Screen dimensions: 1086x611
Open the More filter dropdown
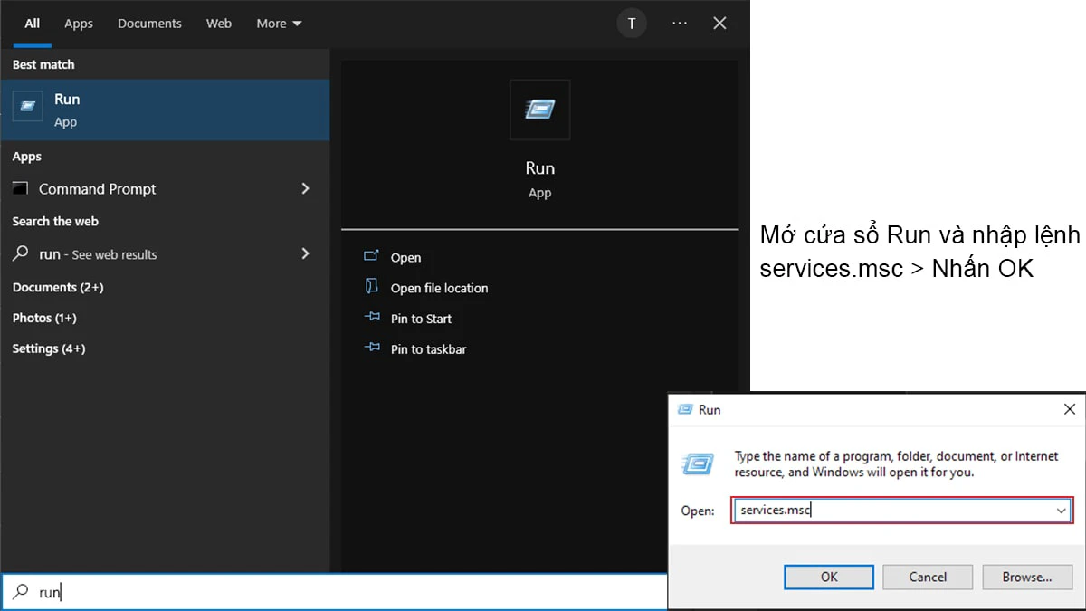pyautogui.click(x=279, y=24)
